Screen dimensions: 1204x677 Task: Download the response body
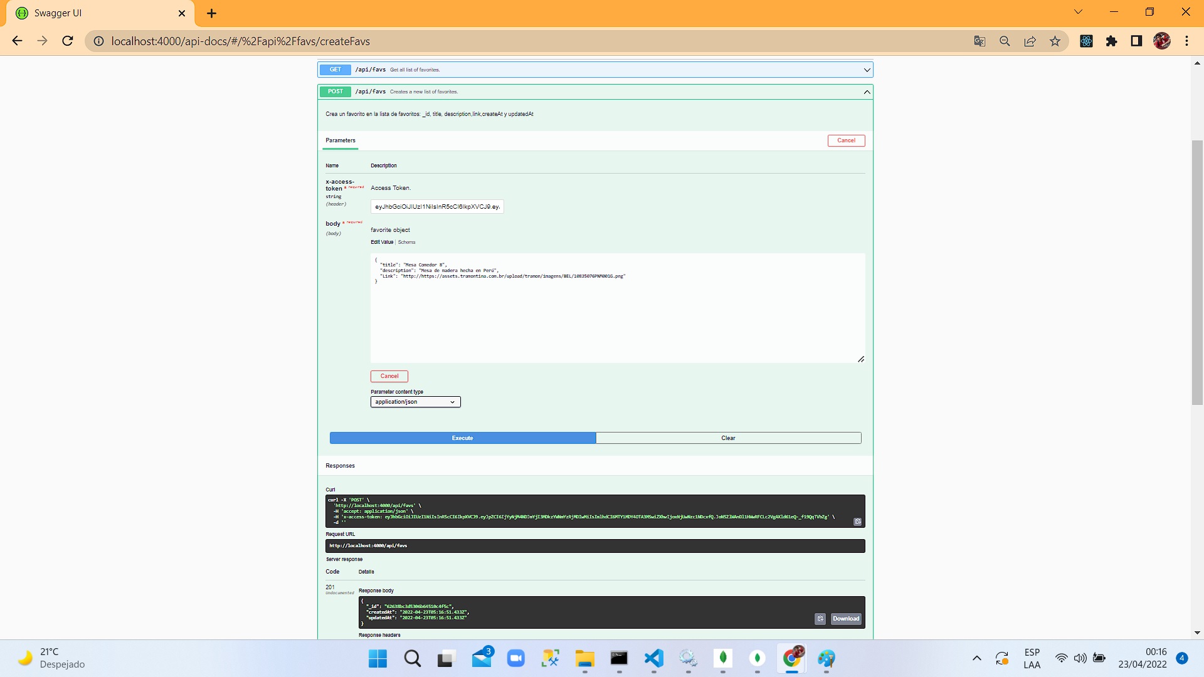(845, 619)
